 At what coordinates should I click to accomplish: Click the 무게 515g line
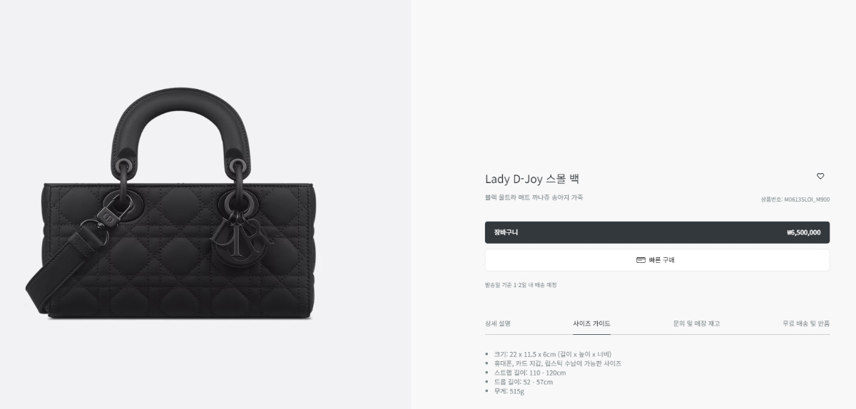pyautogui.click(x=509, y=391)
